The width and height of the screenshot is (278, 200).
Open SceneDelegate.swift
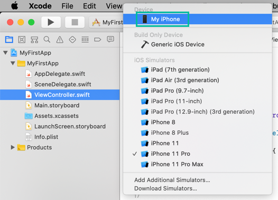58,84
